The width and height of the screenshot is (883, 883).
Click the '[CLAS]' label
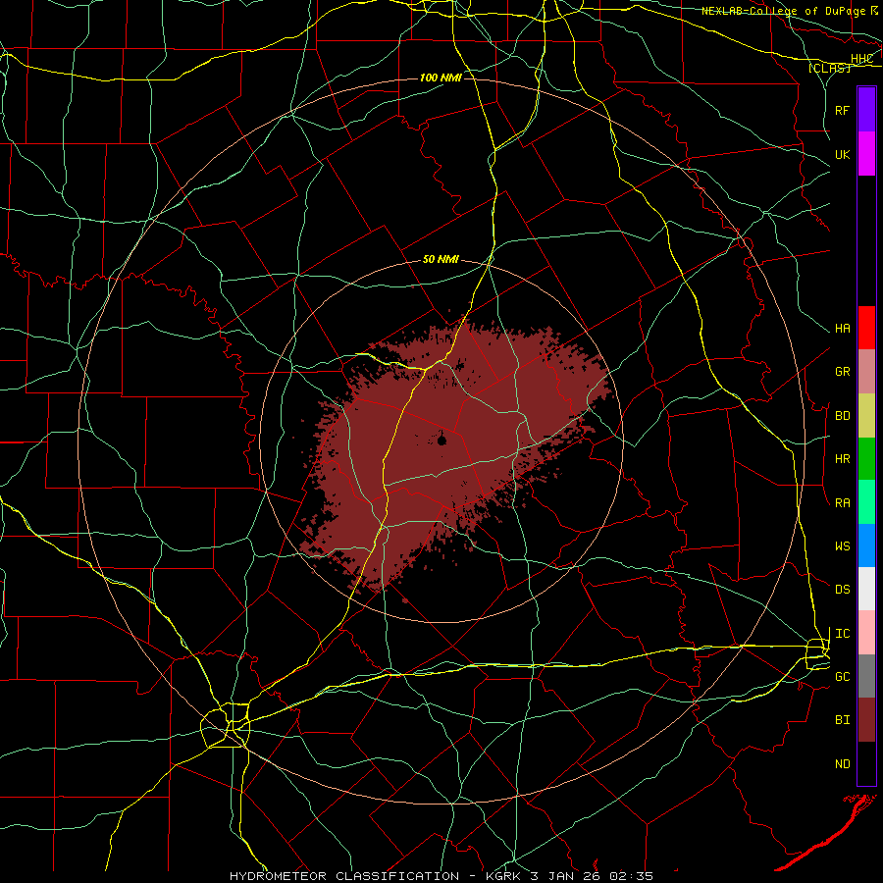point(829,68)
